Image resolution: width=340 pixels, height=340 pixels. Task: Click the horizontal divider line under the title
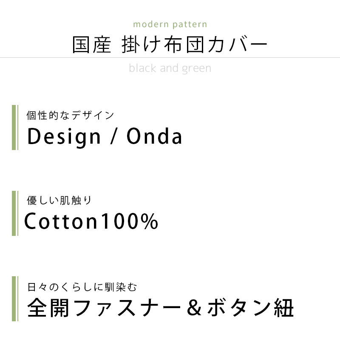pos(170,58)
